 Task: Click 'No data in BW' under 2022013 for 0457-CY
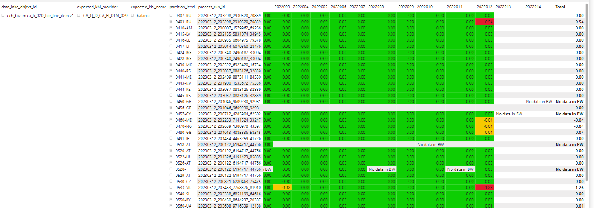coord(510,114)
